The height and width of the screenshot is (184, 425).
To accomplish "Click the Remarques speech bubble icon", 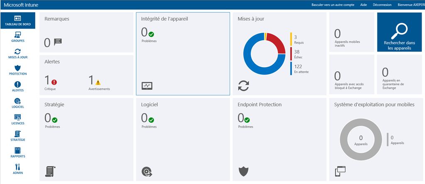I will click(58, 42).
